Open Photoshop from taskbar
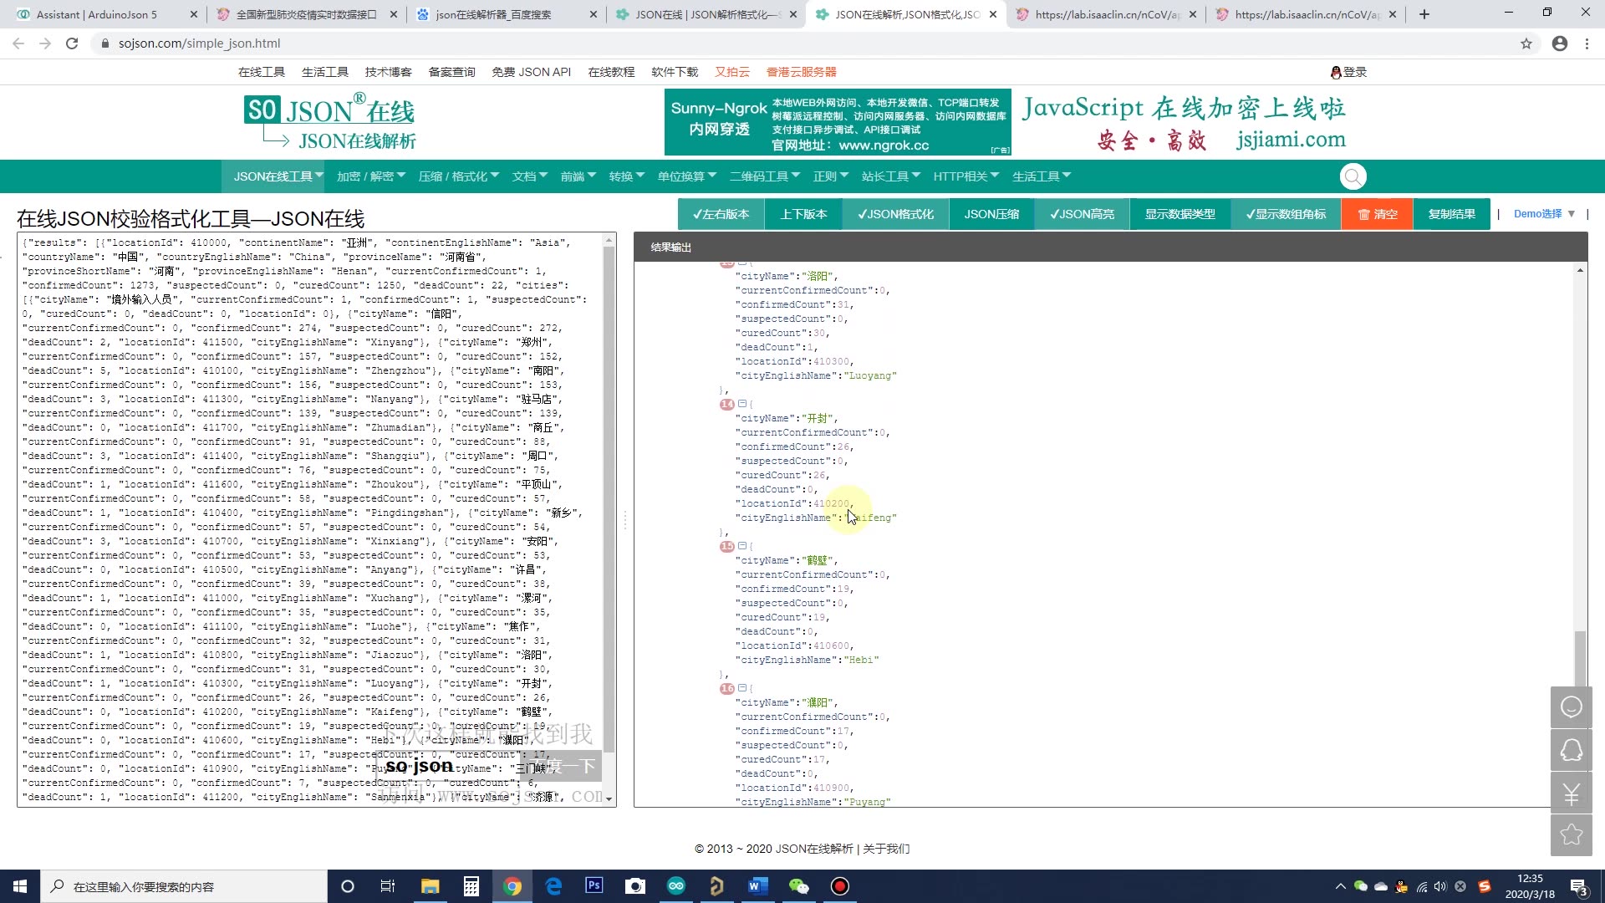1605x903 pixels. 594,885
